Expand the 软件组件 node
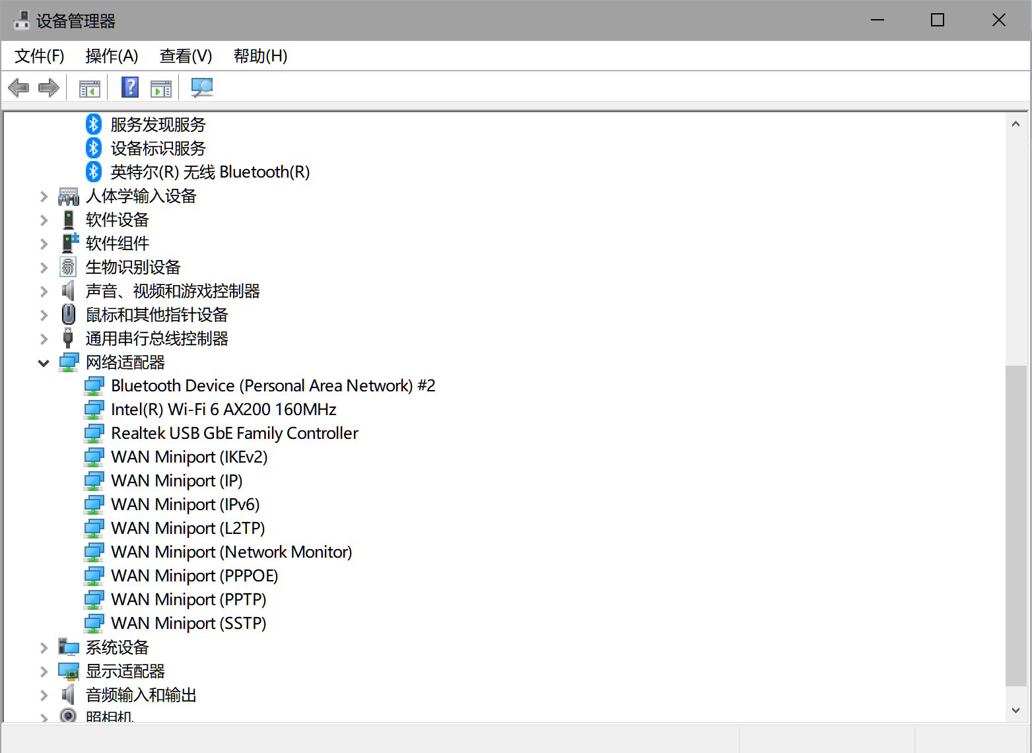The width and height of the screenshot is (1032, 753). click(x=44, y=244)
